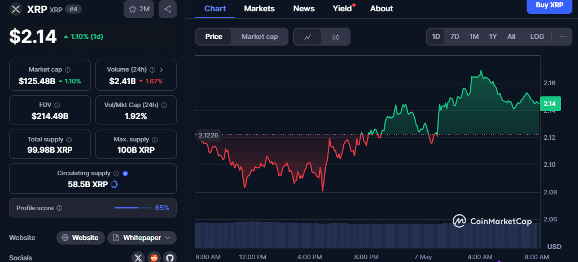This screenshot has height=262, width=578.
Task: Open the Yield tab
Action: (x=343, y=8)
